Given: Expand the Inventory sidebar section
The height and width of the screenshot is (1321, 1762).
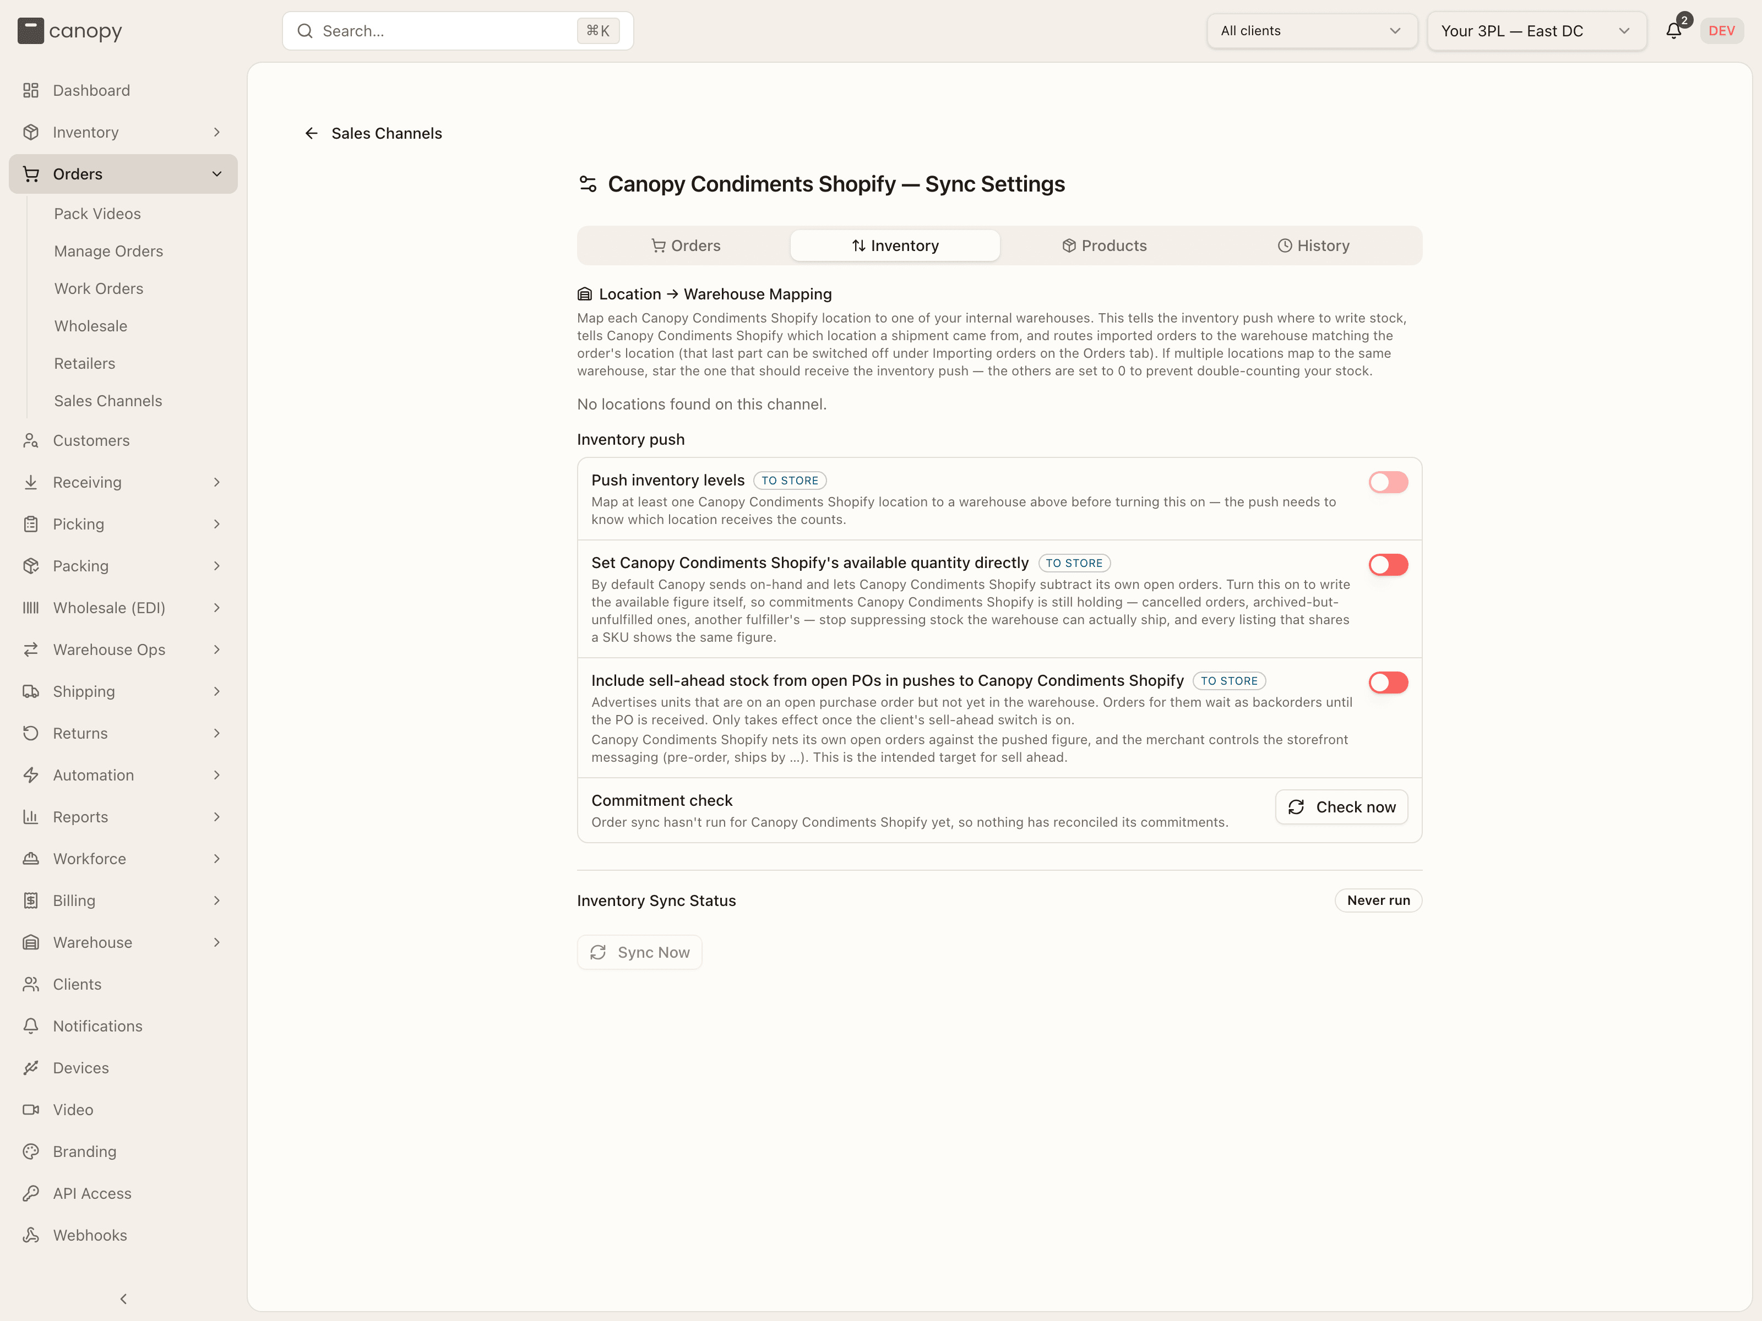Looking at the screenshot, I should click(x=123, y=132).
